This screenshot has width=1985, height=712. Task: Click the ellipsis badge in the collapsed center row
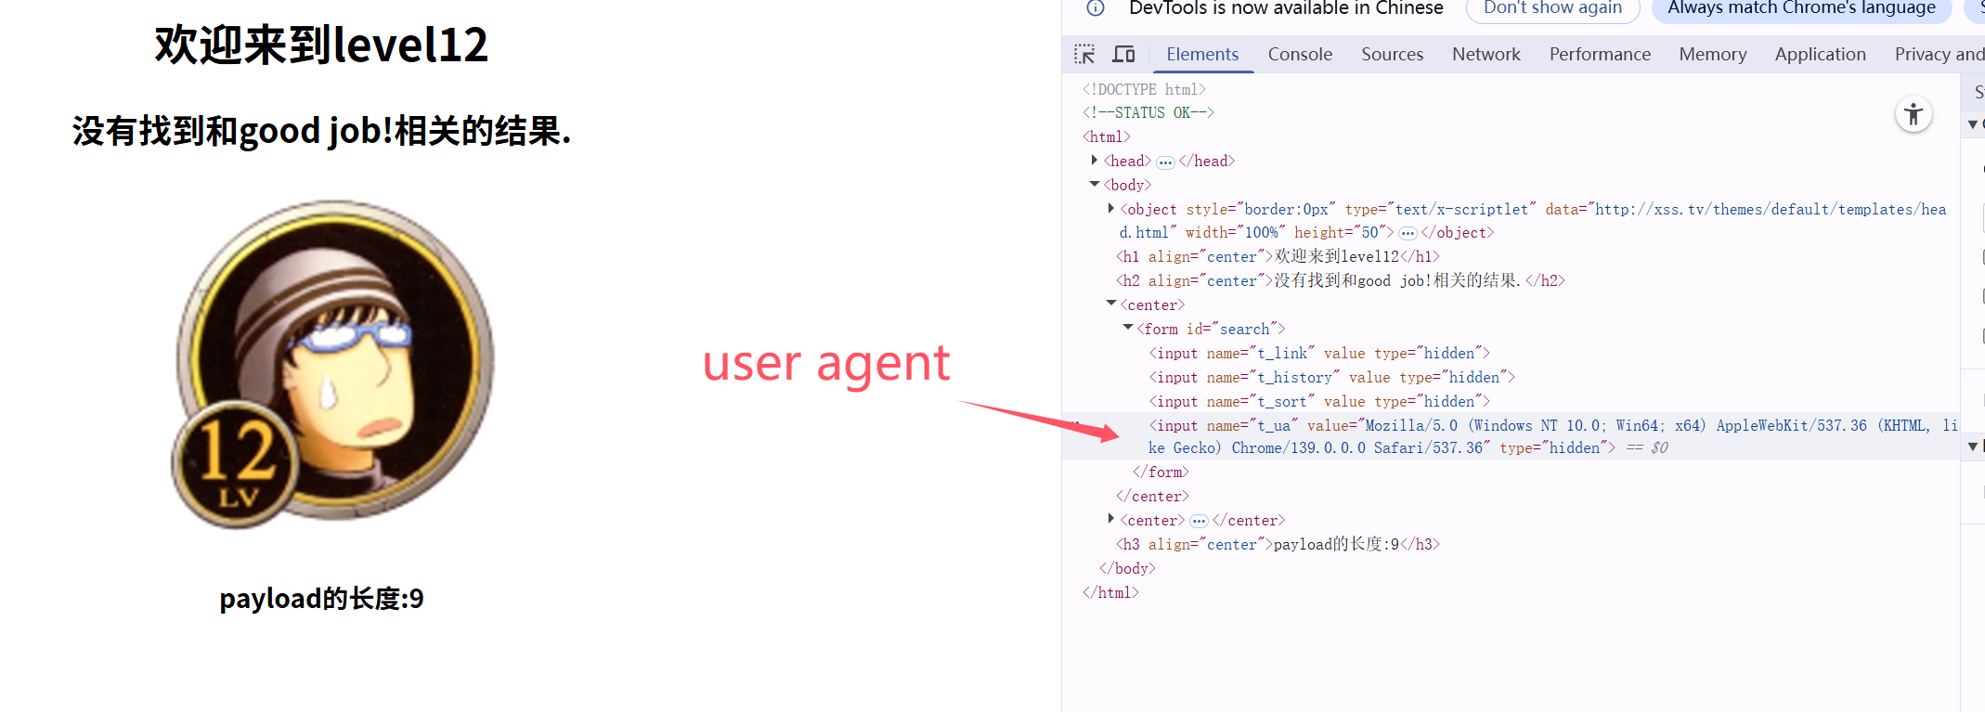click(x=1199, y=521)
